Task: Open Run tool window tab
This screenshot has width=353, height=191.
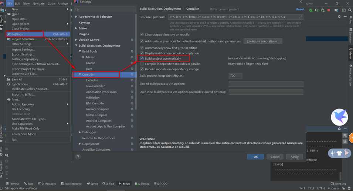Action: [x=124, y=184]
